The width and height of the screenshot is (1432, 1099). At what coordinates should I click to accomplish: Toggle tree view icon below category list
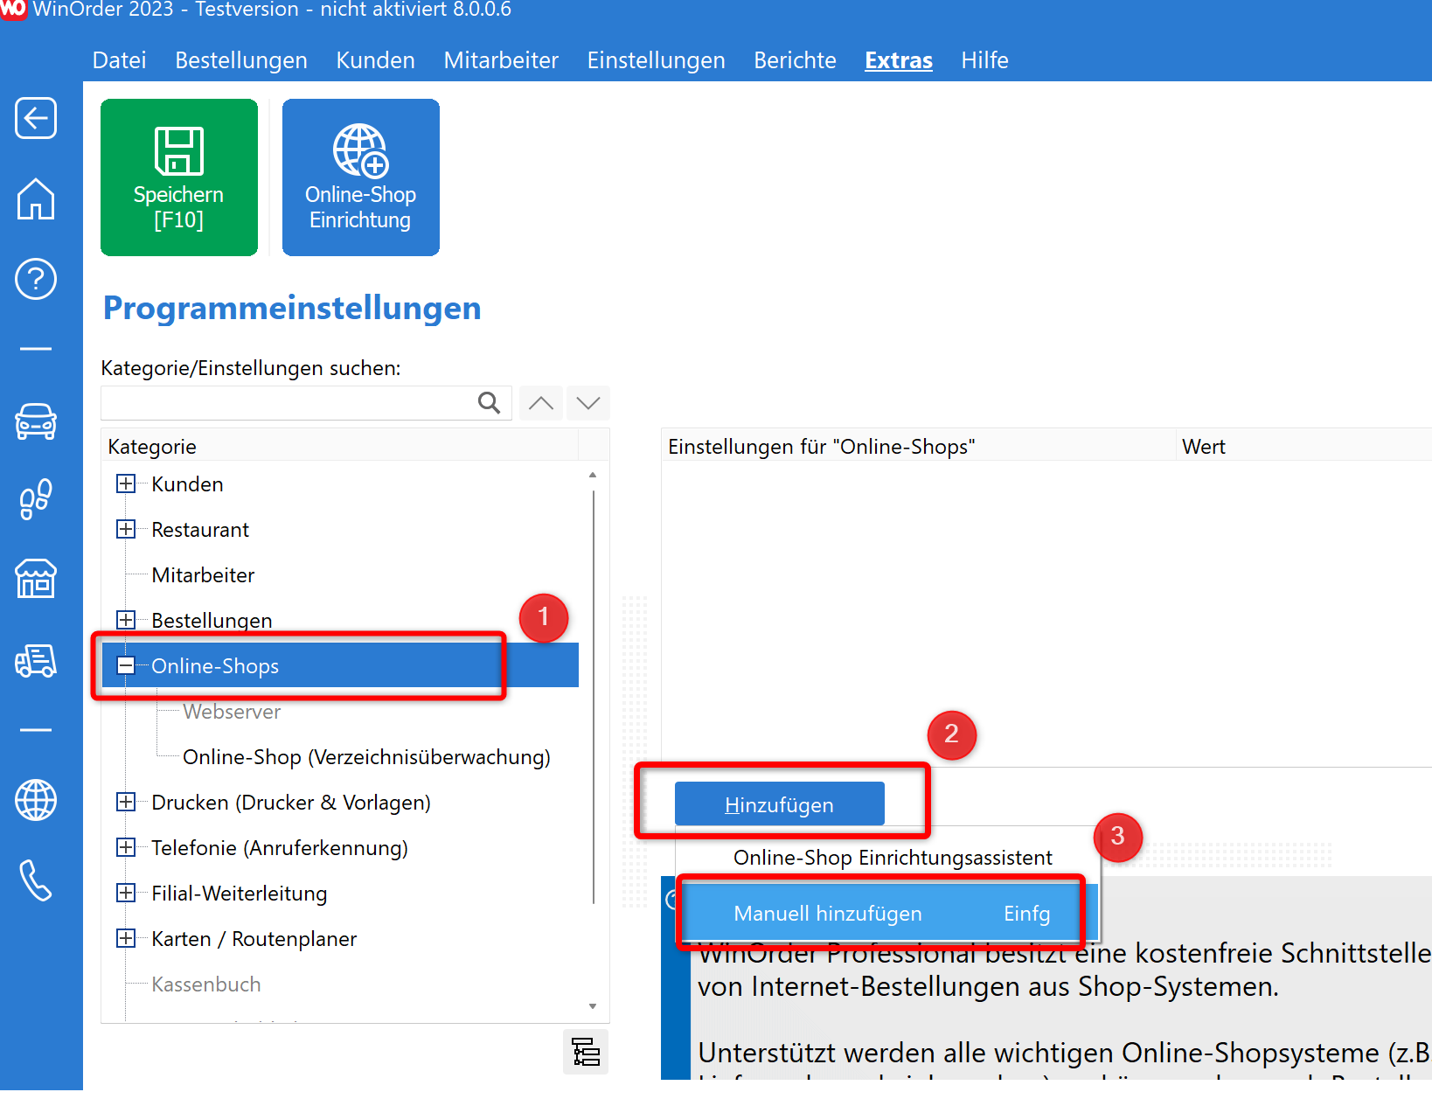pos(586,1052)
